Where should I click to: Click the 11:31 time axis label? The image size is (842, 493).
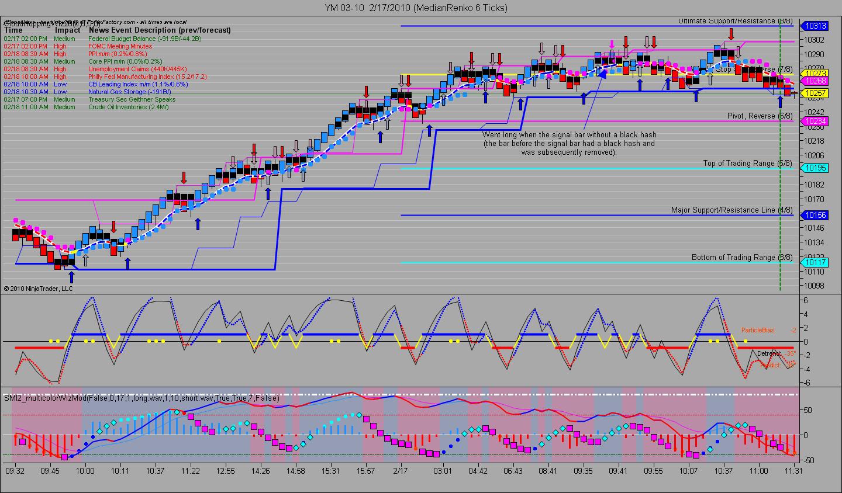(793, 470)
